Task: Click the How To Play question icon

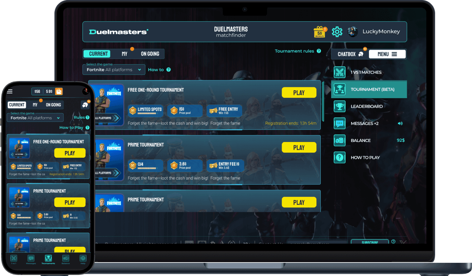Action: (340, 157)
